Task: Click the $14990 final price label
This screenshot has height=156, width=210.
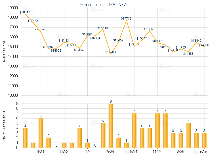Action: tap(204, 45)
